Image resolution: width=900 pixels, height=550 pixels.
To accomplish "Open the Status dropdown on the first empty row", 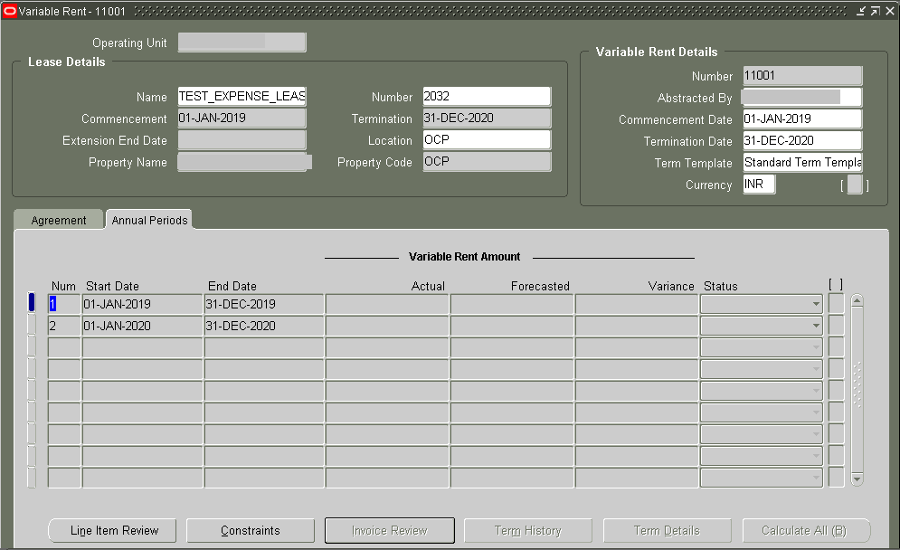I will (816, 347).
